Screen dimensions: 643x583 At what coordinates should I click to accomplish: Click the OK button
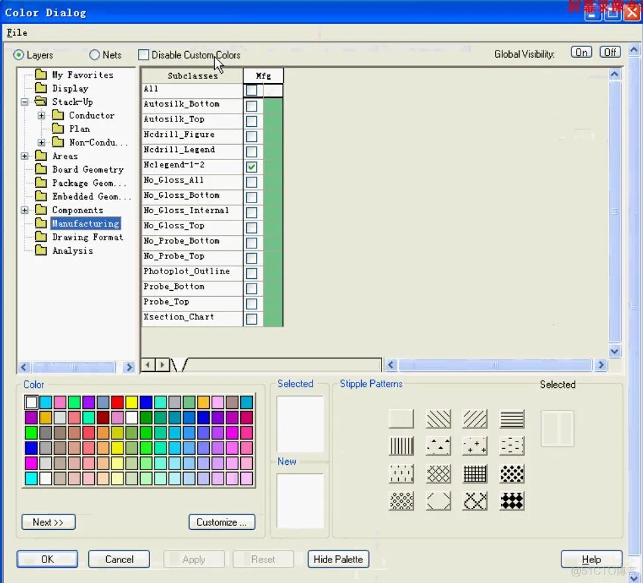(47, 559)
